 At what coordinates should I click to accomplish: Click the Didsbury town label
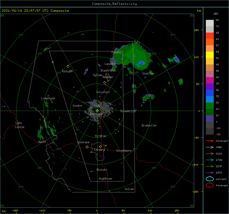coord(96,114)
